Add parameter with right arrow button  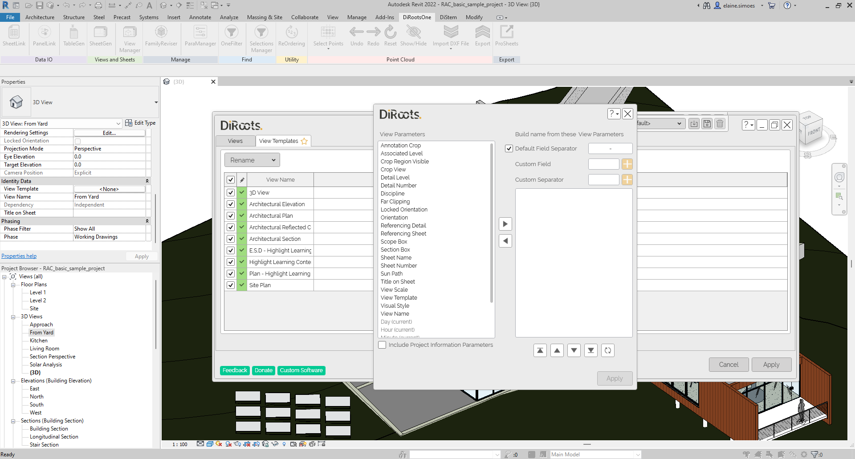click(505, 224)
